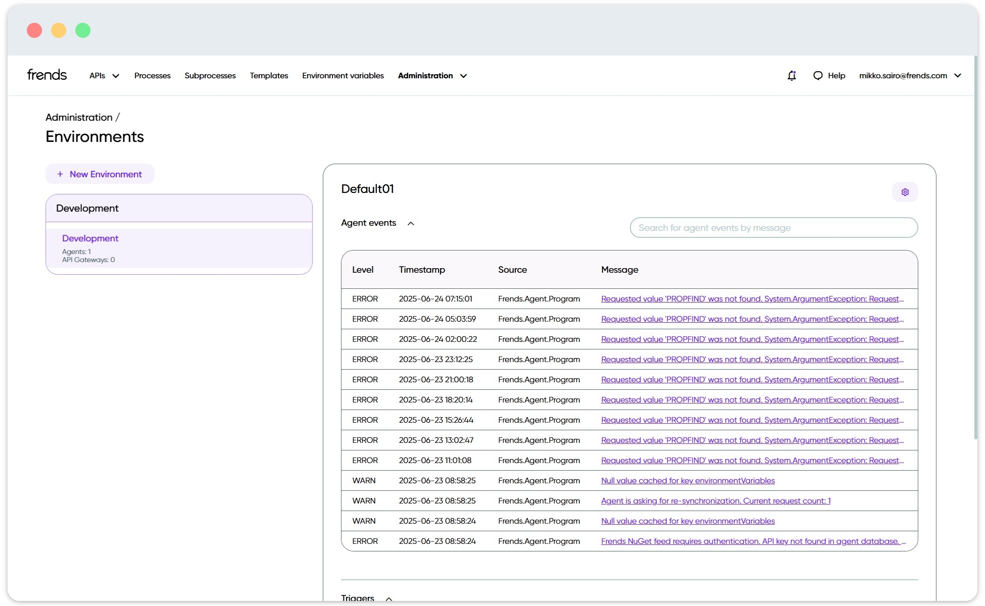The height and width of the screenshot is (606, 985).
Task: Switch to the Processes tab
Action: coord(152,75)
